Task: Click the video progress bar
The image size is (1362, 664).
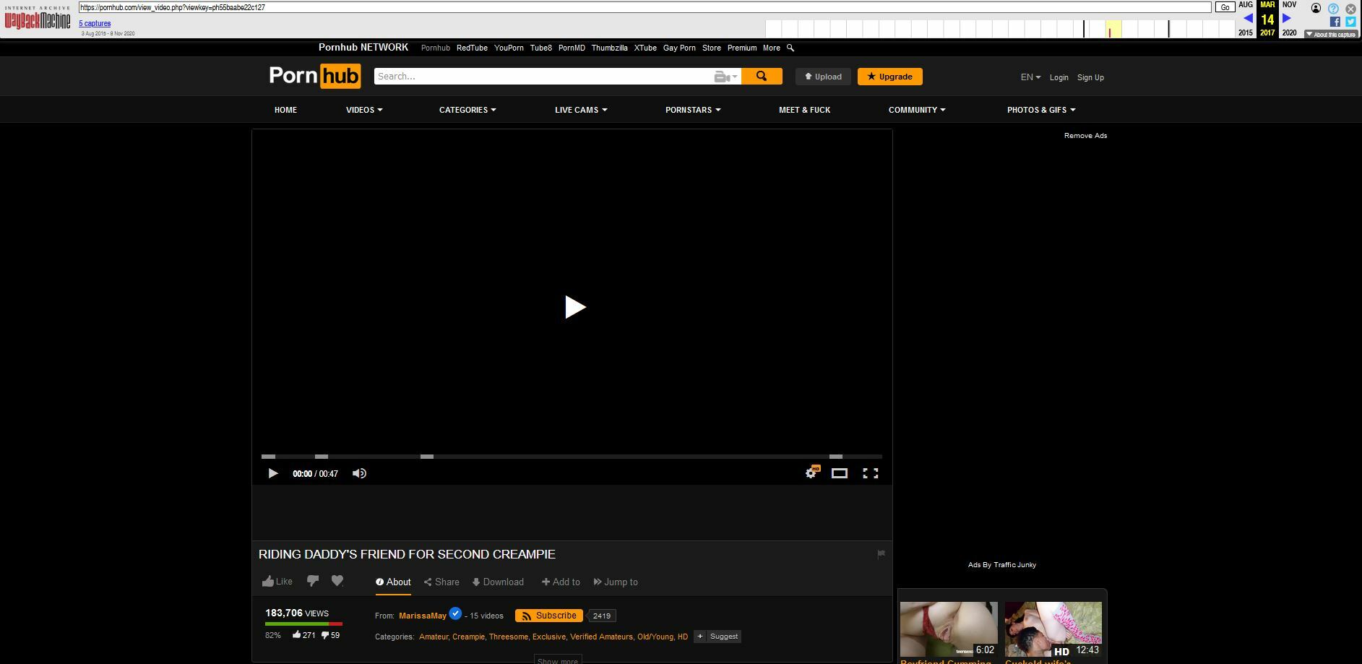Action: 572,457
